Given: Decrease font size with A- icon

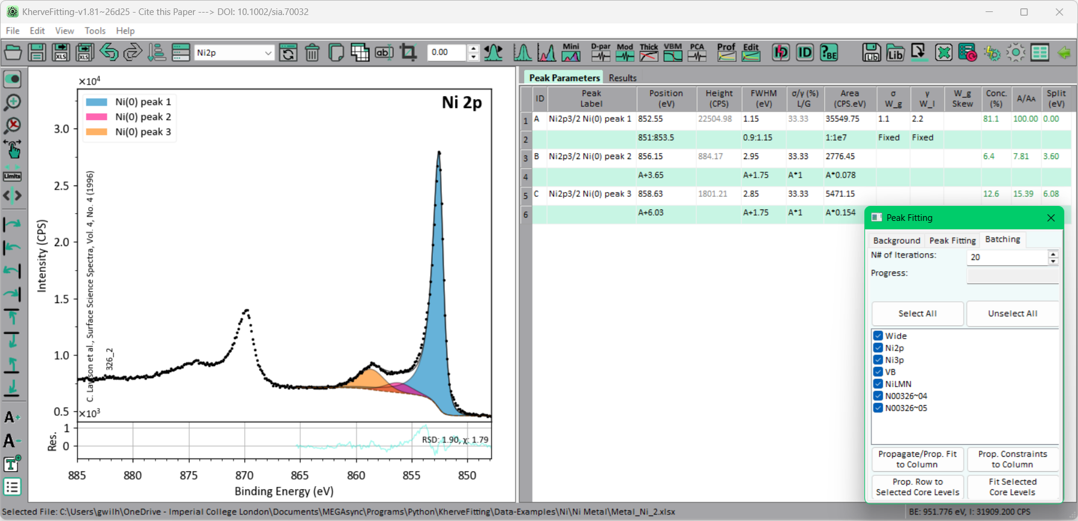Looking at the screenshot, I should tap(12, 441).
